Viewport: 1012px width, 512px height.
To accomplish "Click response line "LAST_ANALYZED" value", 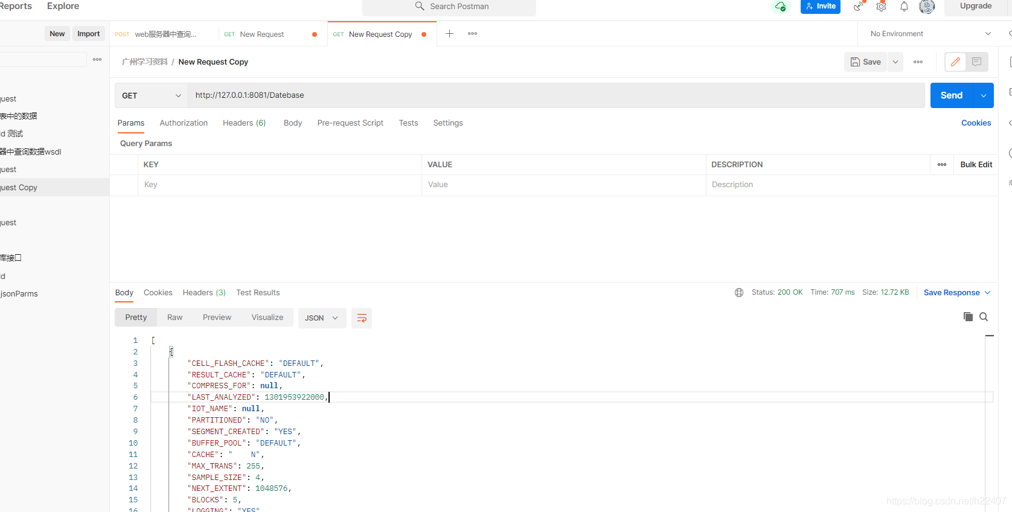I will (294, 397).
